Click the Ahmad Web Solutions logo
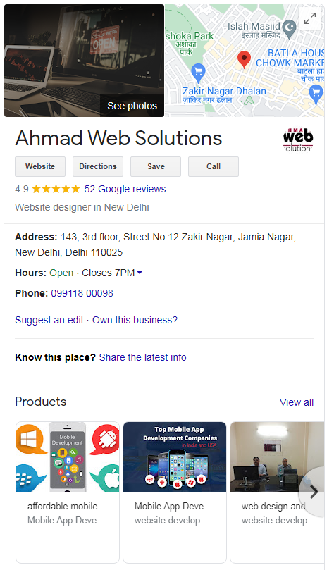Viewport: 334px width, 570px height. pyautogui.click(x=298, y=140)
